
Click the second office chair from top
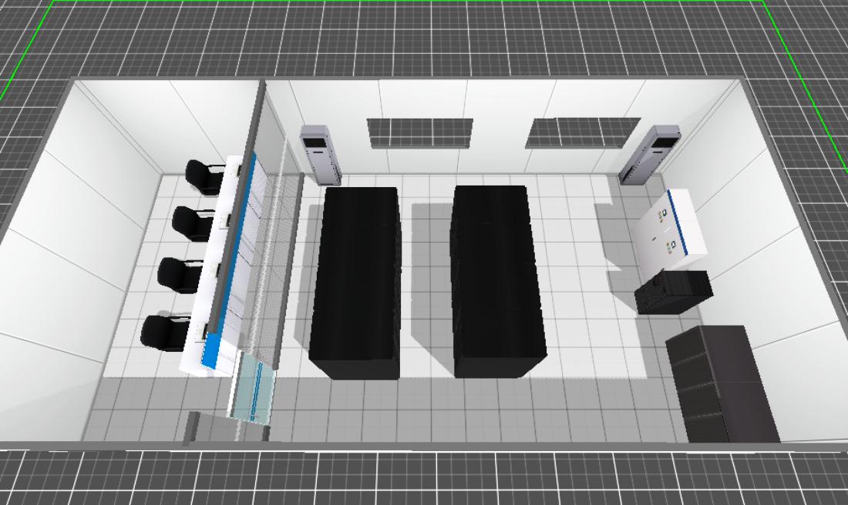190,223
